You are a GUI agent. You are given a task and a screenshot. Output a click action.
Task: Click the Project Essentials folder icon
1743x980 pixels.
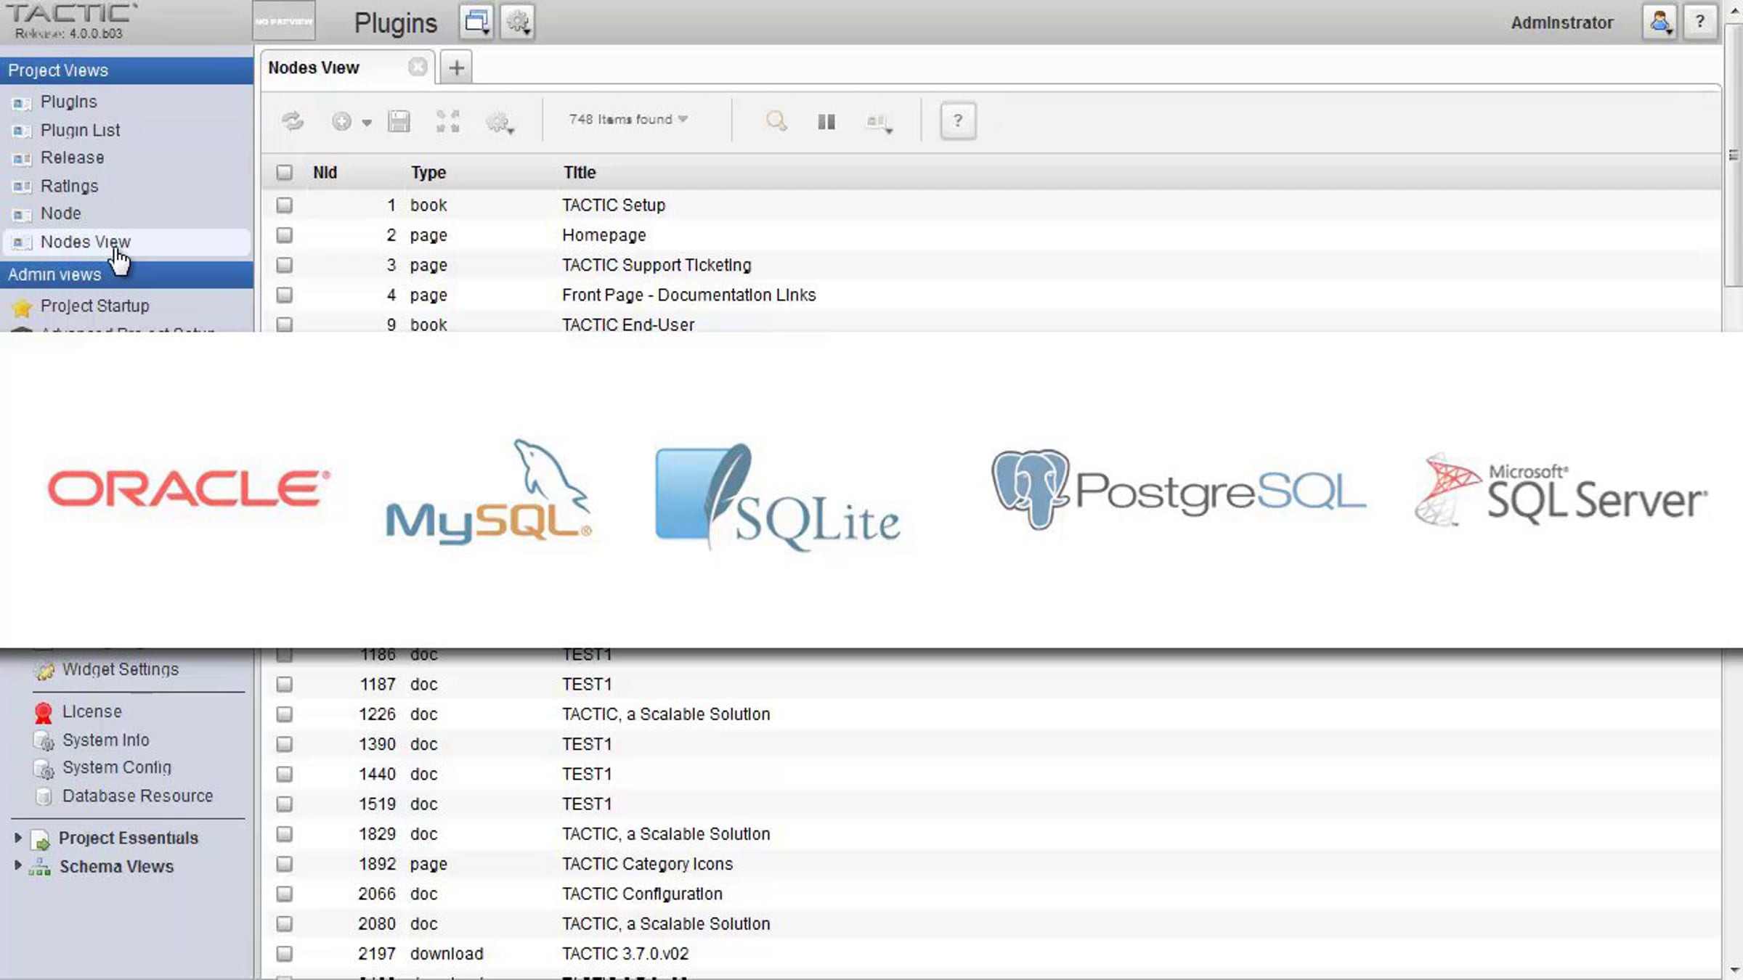pos(41,839)
